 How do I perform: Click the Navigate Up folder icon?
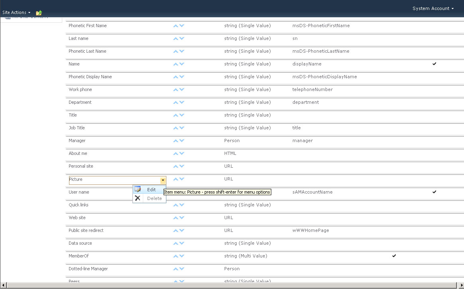(39, 13)
